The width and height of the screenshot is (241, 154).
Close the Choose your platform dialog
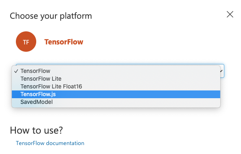pyautogui.click(x=230, y=14)
